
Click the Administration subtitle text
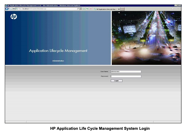[x=58, y=61]
